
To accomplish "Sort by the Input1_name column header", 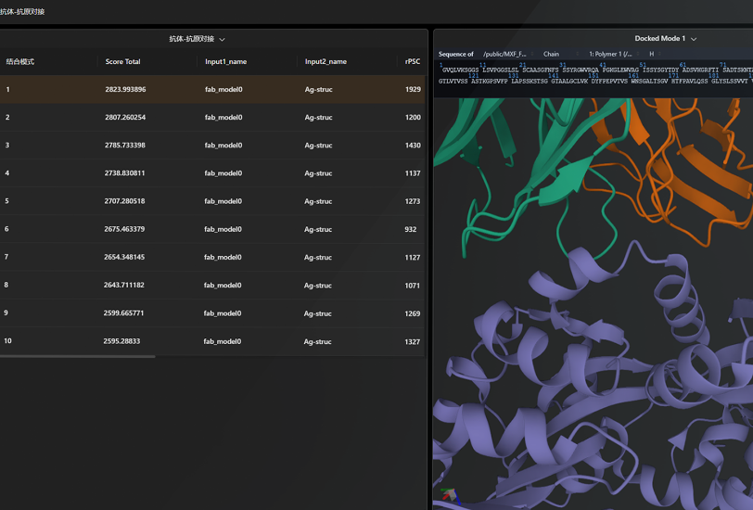I will coord(225,61).
